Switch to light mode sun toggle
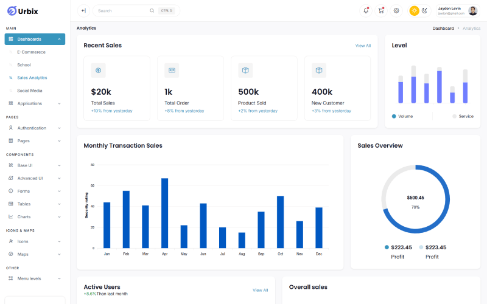Screen dimensions: 487x304 (x=415, y=10)
